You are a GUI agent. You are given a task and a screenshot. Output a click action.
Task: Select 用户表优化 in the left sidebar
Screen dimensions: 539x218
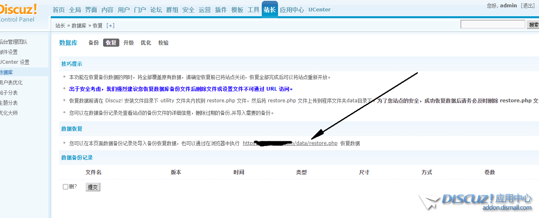coord(11,82)
